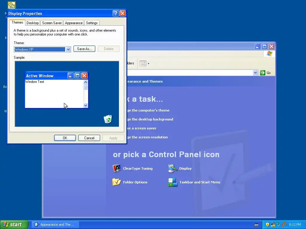Click the sample Active Window scrollbar up arrow
This screenshot has width=306, height=229.
click(x=85, y=82)
